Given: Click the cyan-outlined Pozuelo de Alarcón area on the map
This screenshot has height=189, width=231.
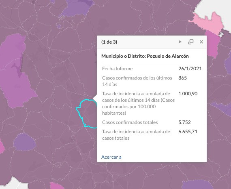Looking at the screenshot, I should pyautogui.click(x=87, y=113).
